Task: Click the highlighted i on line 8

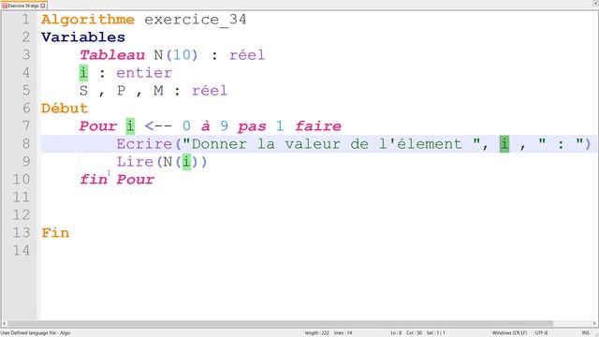Action: pyautogui.click(x=504, y=144)
